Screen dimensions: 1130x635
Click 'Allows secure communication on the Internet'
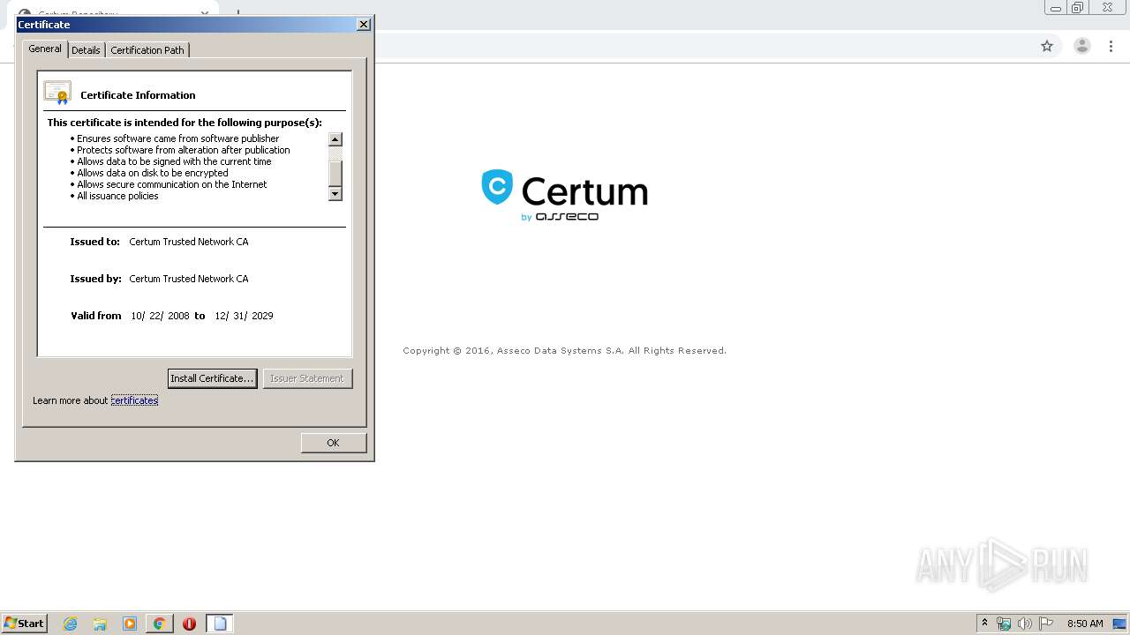coord(171,184)
